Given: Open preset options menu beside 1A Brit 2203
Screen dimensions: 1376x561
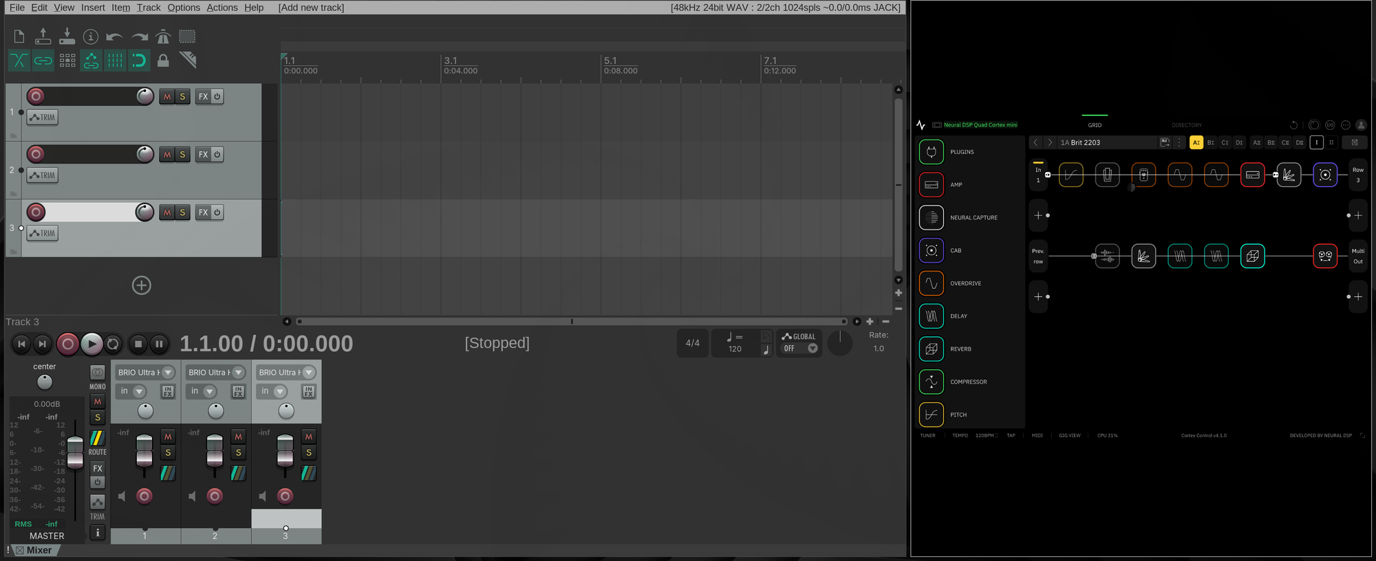Looking at the screenshot, I should [1179, 142].
